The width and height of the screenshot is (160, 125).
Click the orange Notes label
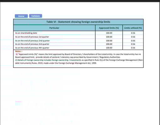click(x=19, y=52)
